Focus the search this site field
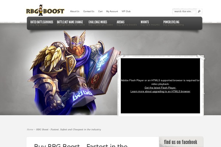 tap(184, 11)
